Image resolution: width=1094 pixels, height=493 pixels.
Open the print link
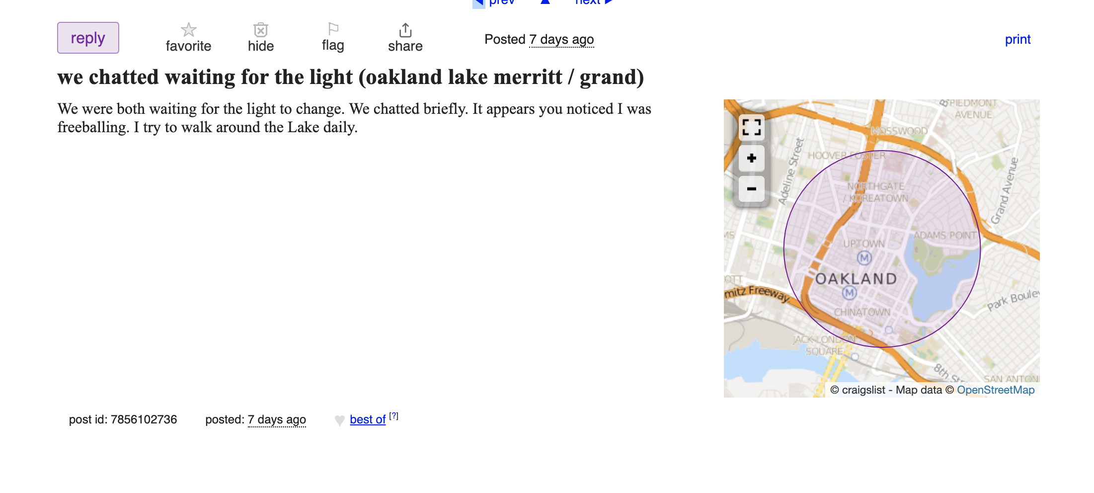click(x=1017, y=39)
